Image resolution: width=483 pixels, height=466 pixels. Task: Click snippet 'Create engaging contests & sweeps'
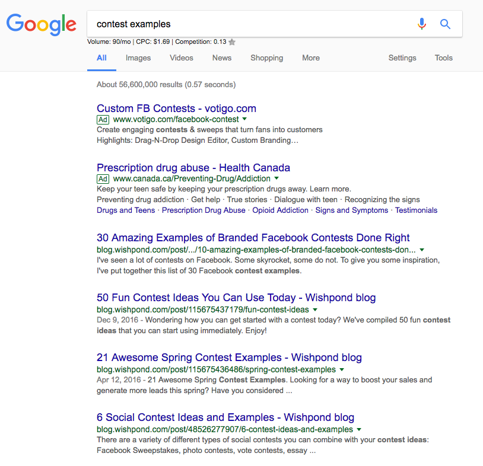click(209, 130)
